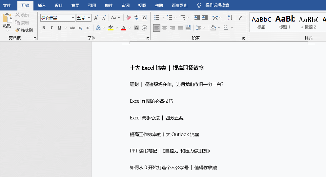Image resolution: width=326 pixels, height=177 pixels.
Task: Apply the text effects (outlined A) tool
Action: (98, 28)
